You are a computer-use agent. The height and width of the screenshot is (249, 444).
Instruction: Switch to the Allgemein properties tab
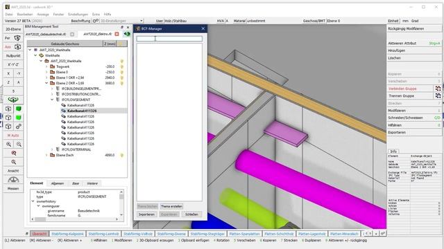click(x=57, y=183)
